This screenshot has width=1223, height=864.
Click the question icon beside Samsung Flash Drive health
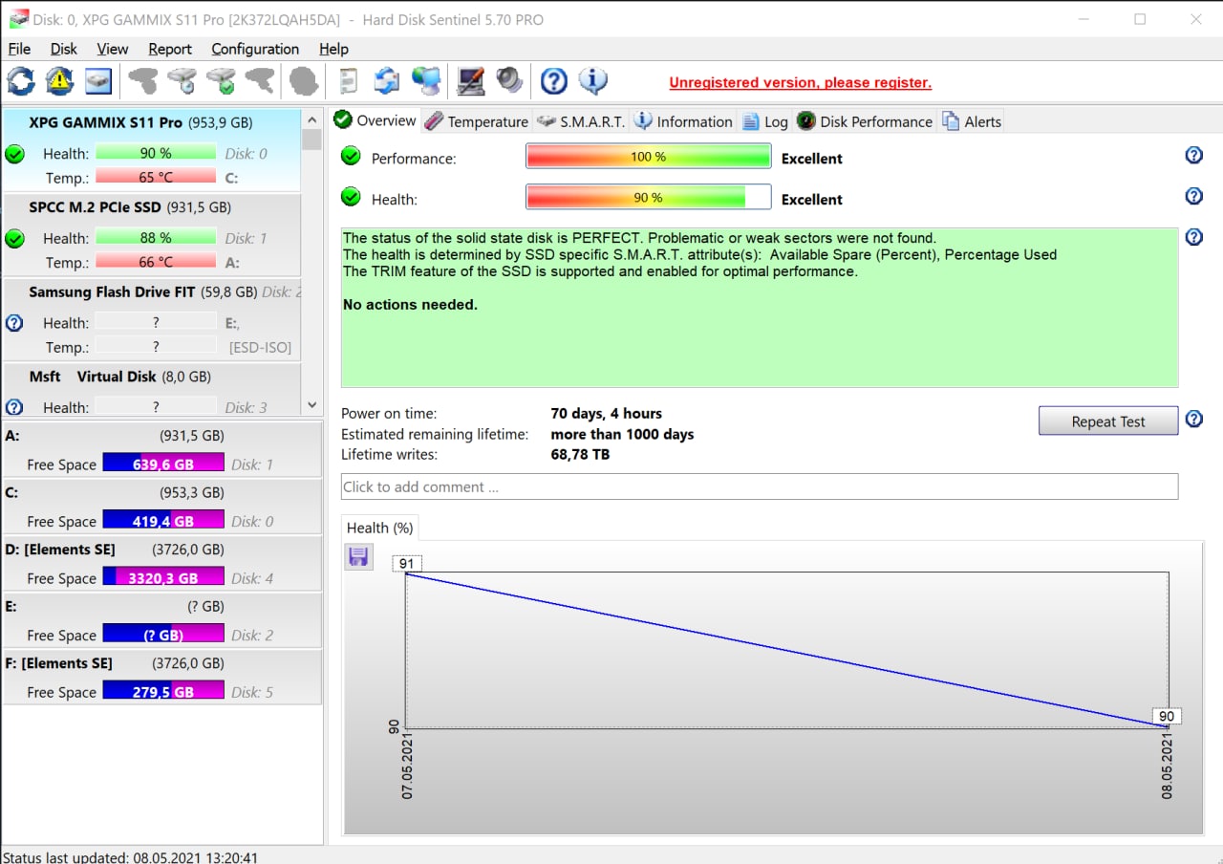tap(14, 323)
